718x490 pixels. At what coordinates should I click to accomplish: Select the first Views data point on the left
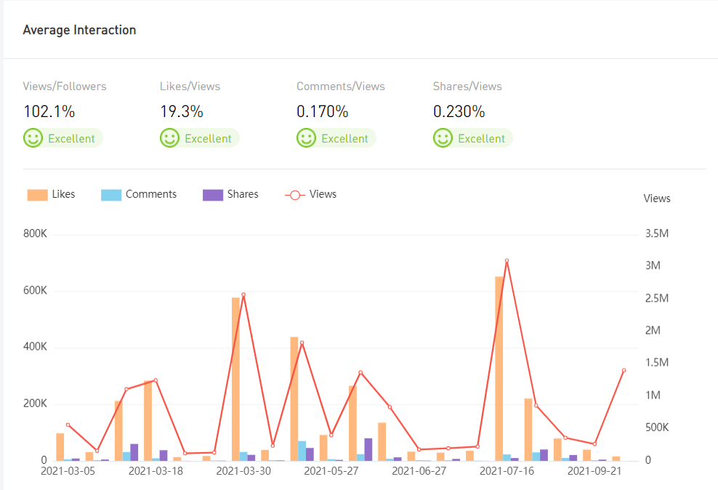68,425
